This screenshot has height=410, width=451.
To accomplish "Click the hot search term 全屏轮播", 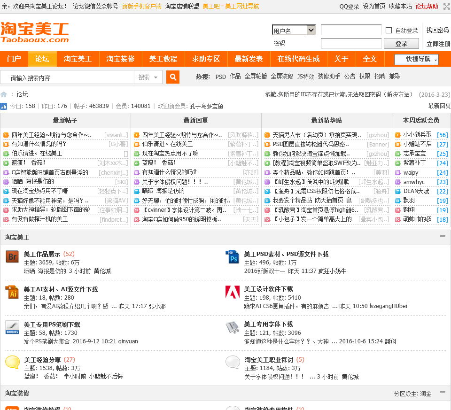I will pyautogui.click(x=256, y=76).
